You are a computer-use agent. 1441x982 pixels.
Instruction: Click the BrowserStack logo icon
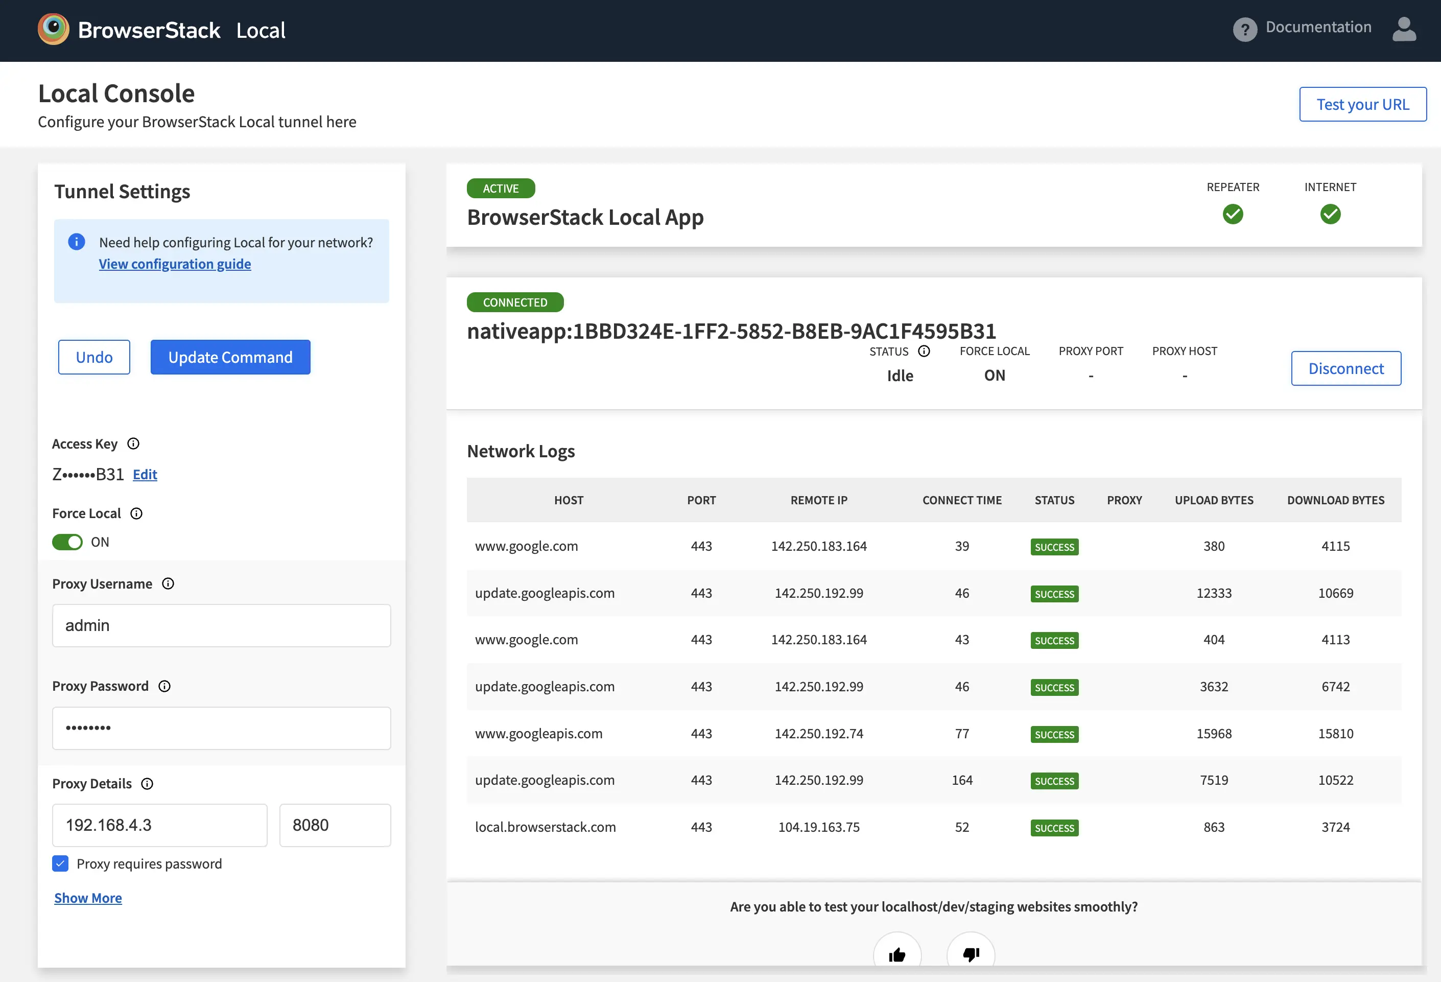[53, 29]
